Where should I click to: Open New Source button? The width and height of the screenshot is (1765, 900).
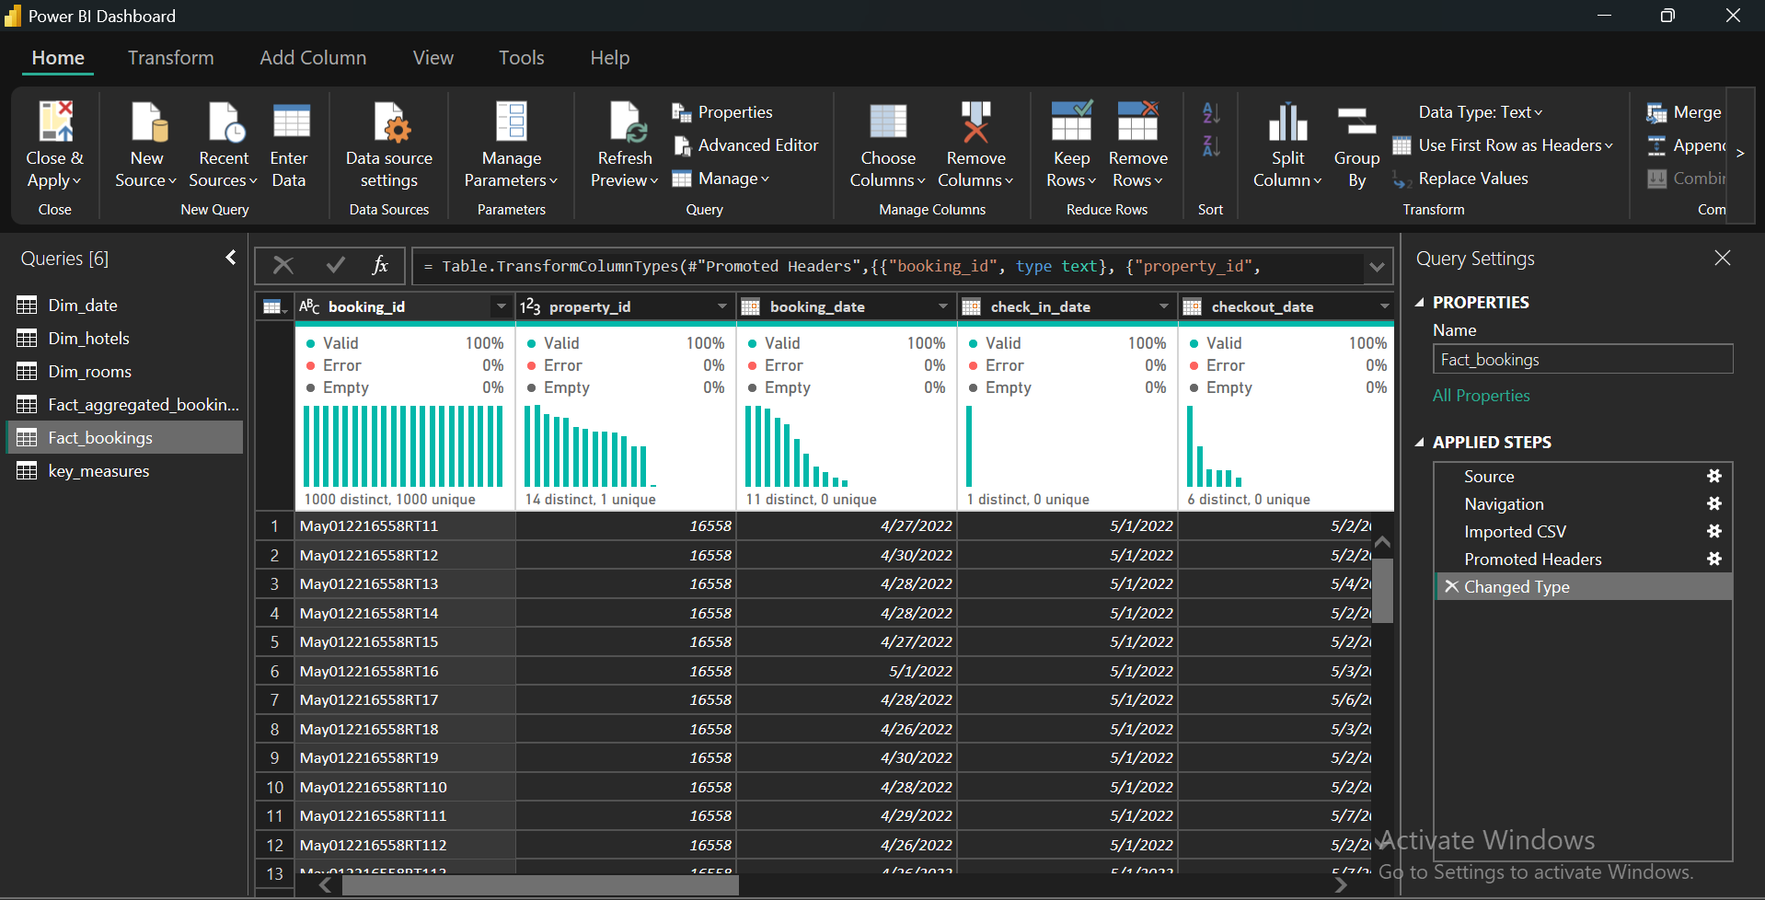pyautogui.click(x=146, y=145)
